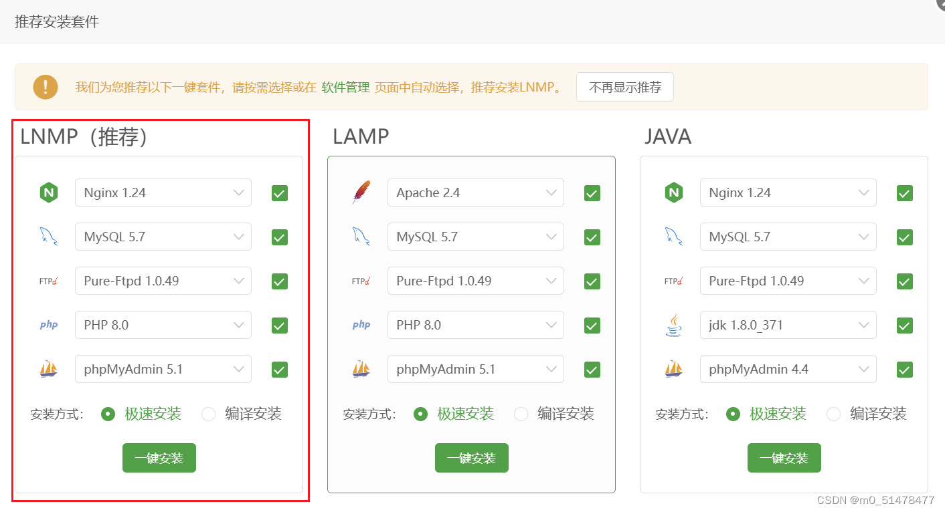Screen dimensions: 945x512
Task: Click the Java coffee cup jdk icon
Action: (x=673, y=325)
